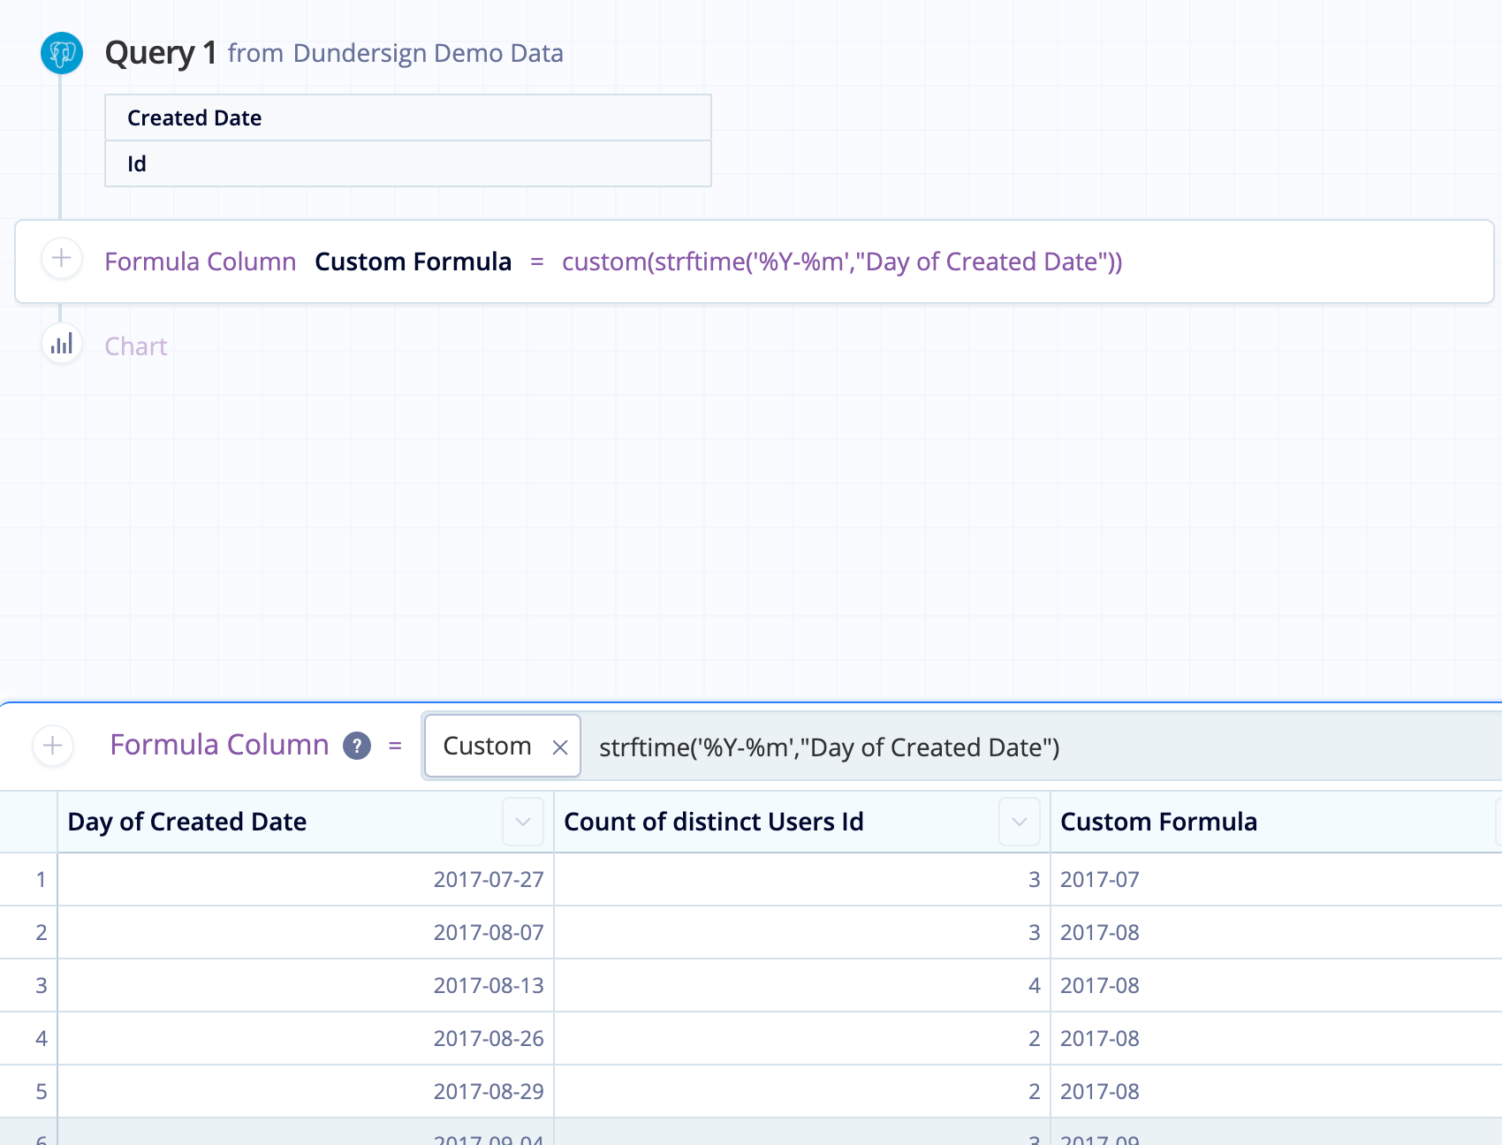Click the Chart step label
This screenshot has height=1145, width=1502.
click(x=136, y=346)
